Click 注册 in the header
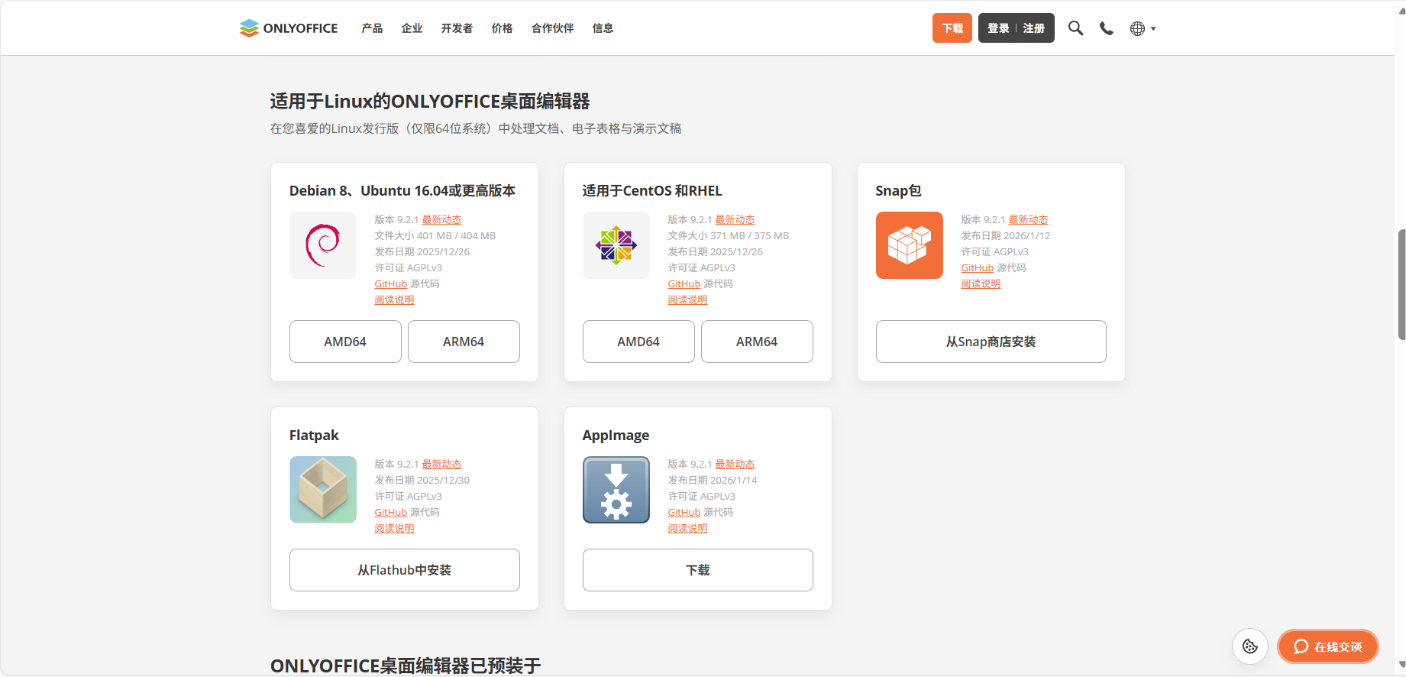This screenshot has width=1406, height=677. 1034,28
